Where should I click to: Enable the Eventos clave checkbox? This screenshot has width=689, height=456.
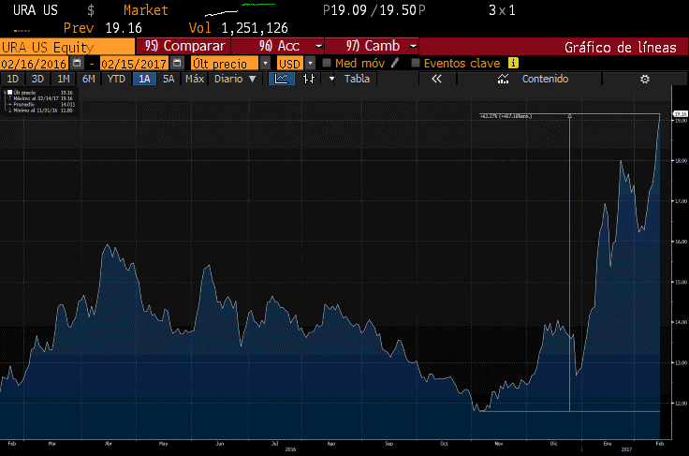[416, 63]
